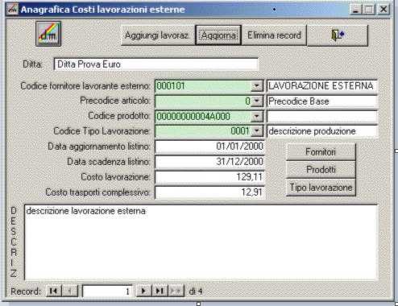Viewport: 398px width, 306px height.
Task: Click the exit door icon button
Action: tap(338, 35)
